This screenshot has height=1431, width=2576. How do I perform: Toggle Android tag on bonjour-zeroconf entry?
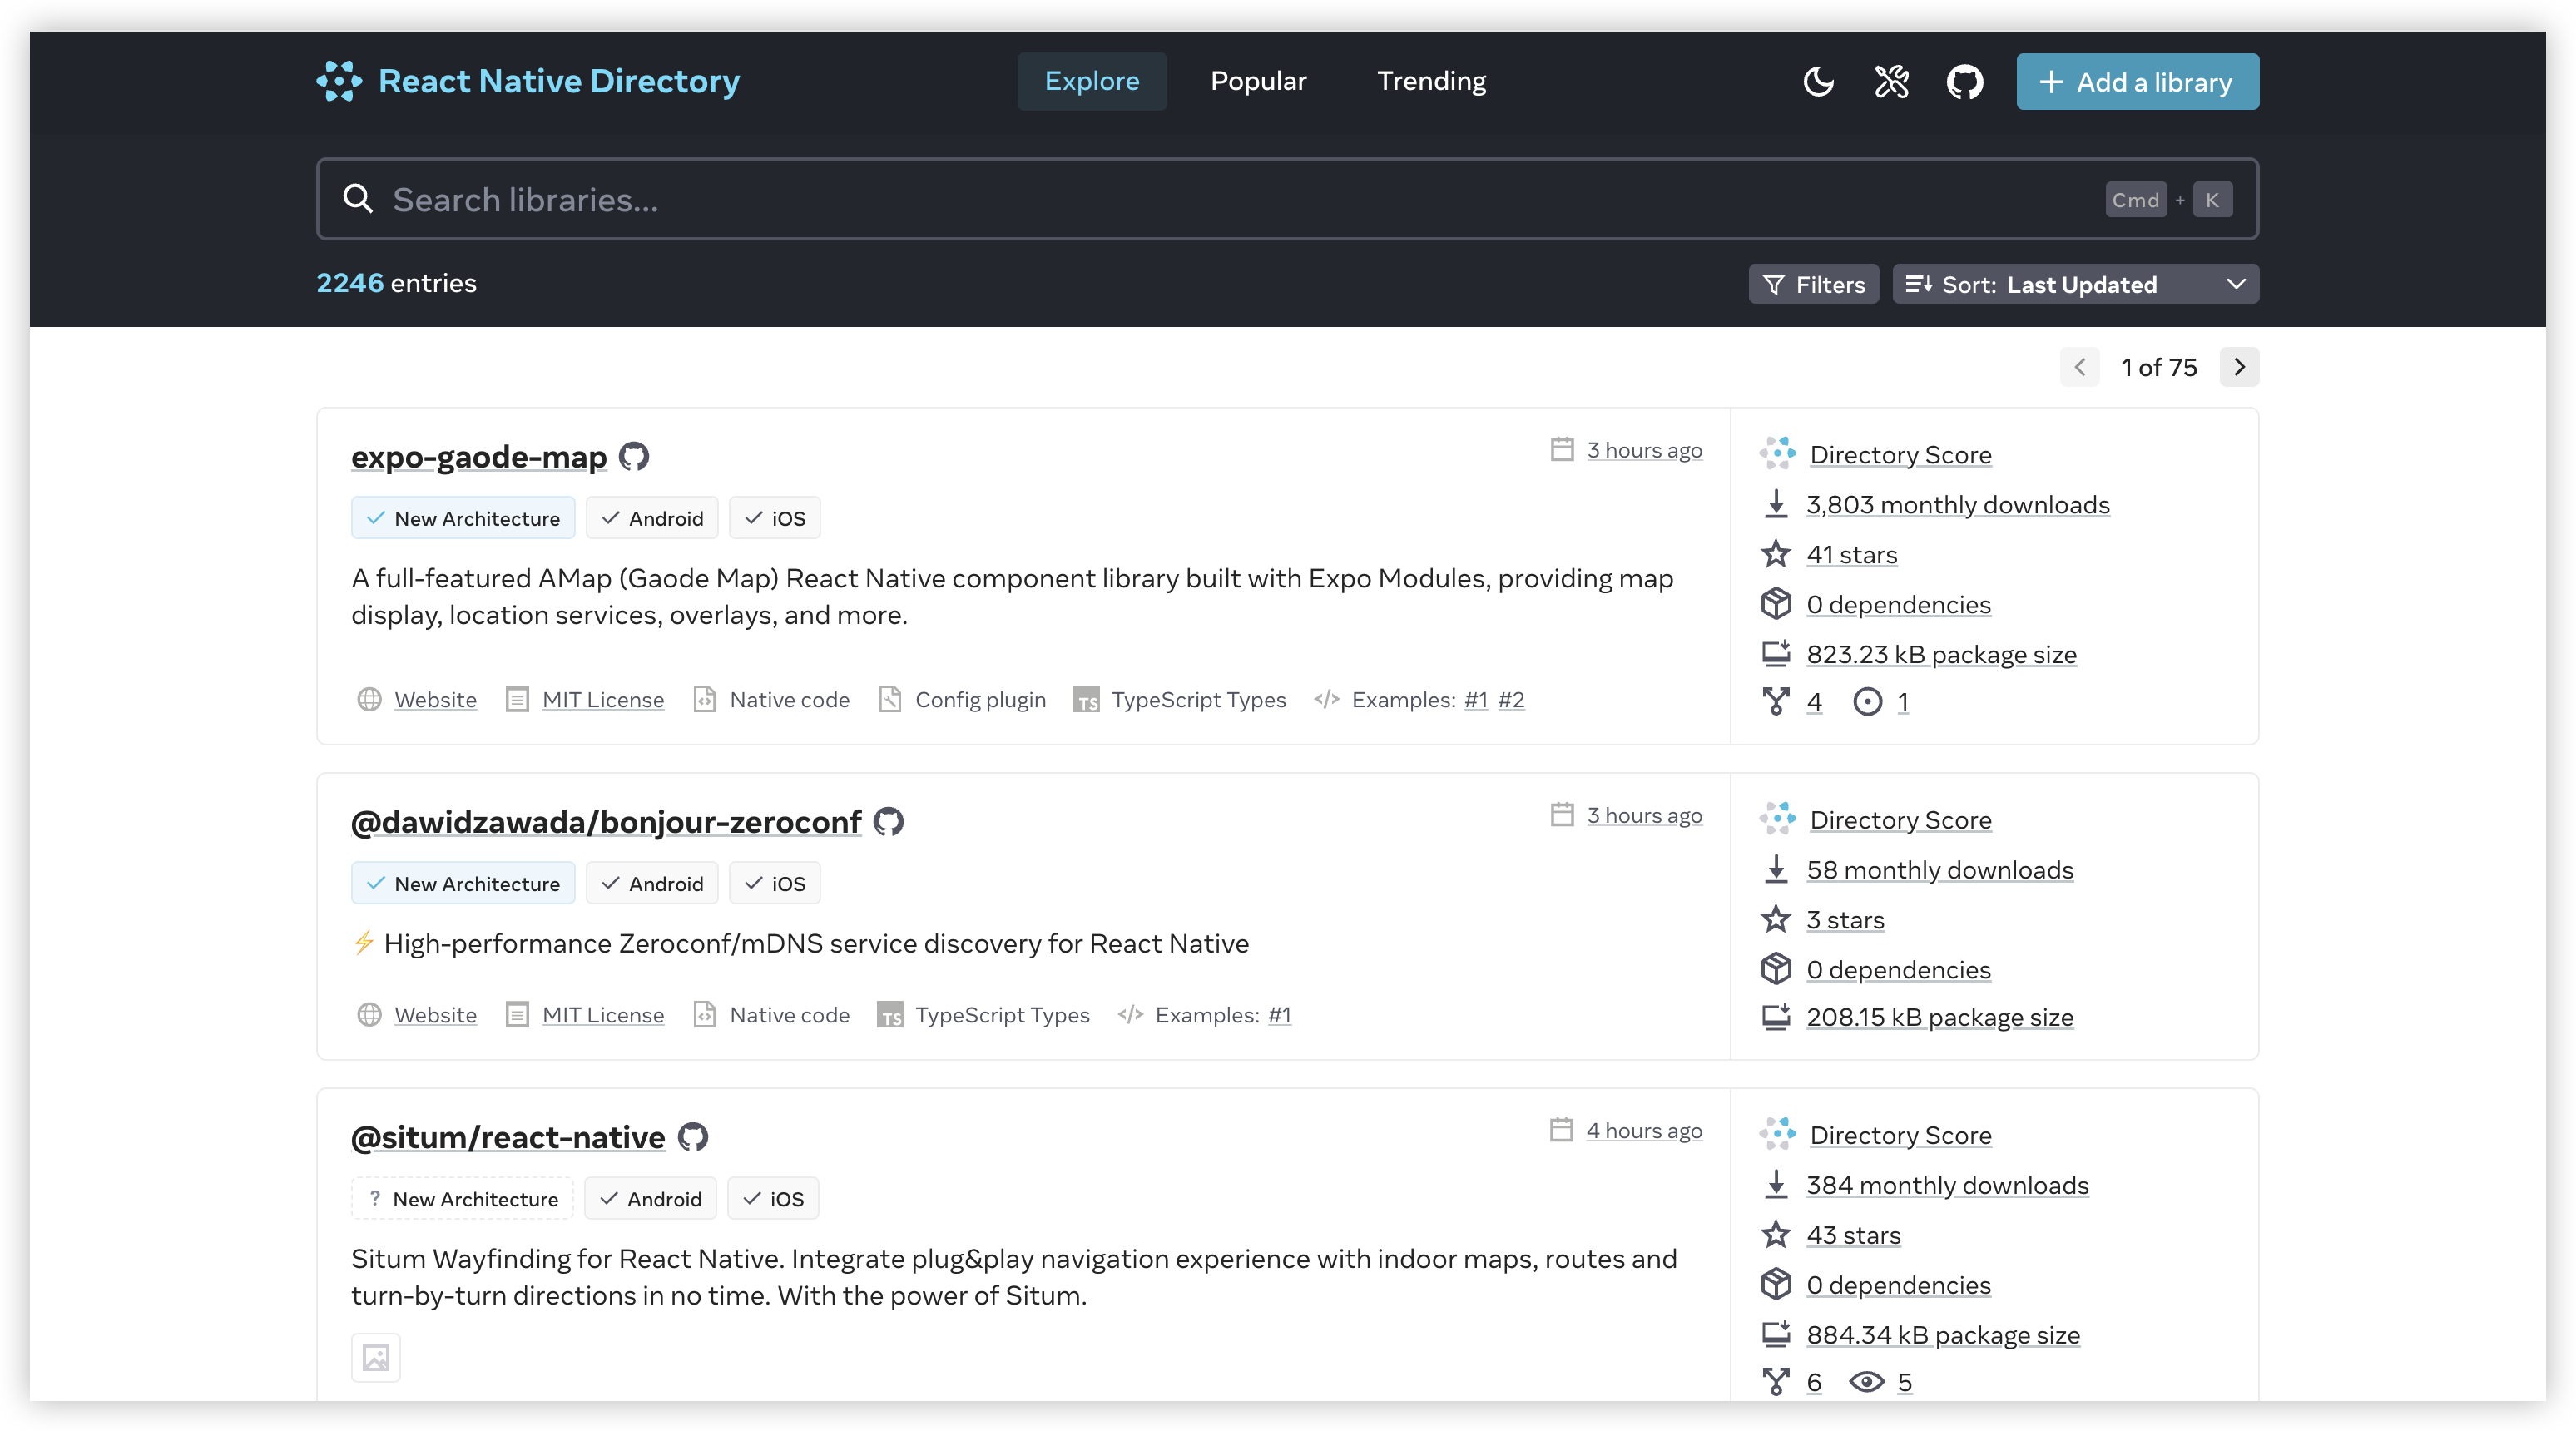[652, 883]
